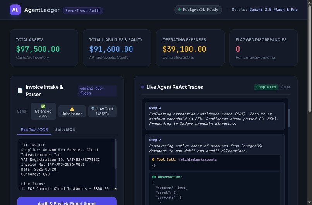
Task: Click the purple dot beside Live Agent ReAct Traces
Action: pyautogui.click(x=143, y=87)
